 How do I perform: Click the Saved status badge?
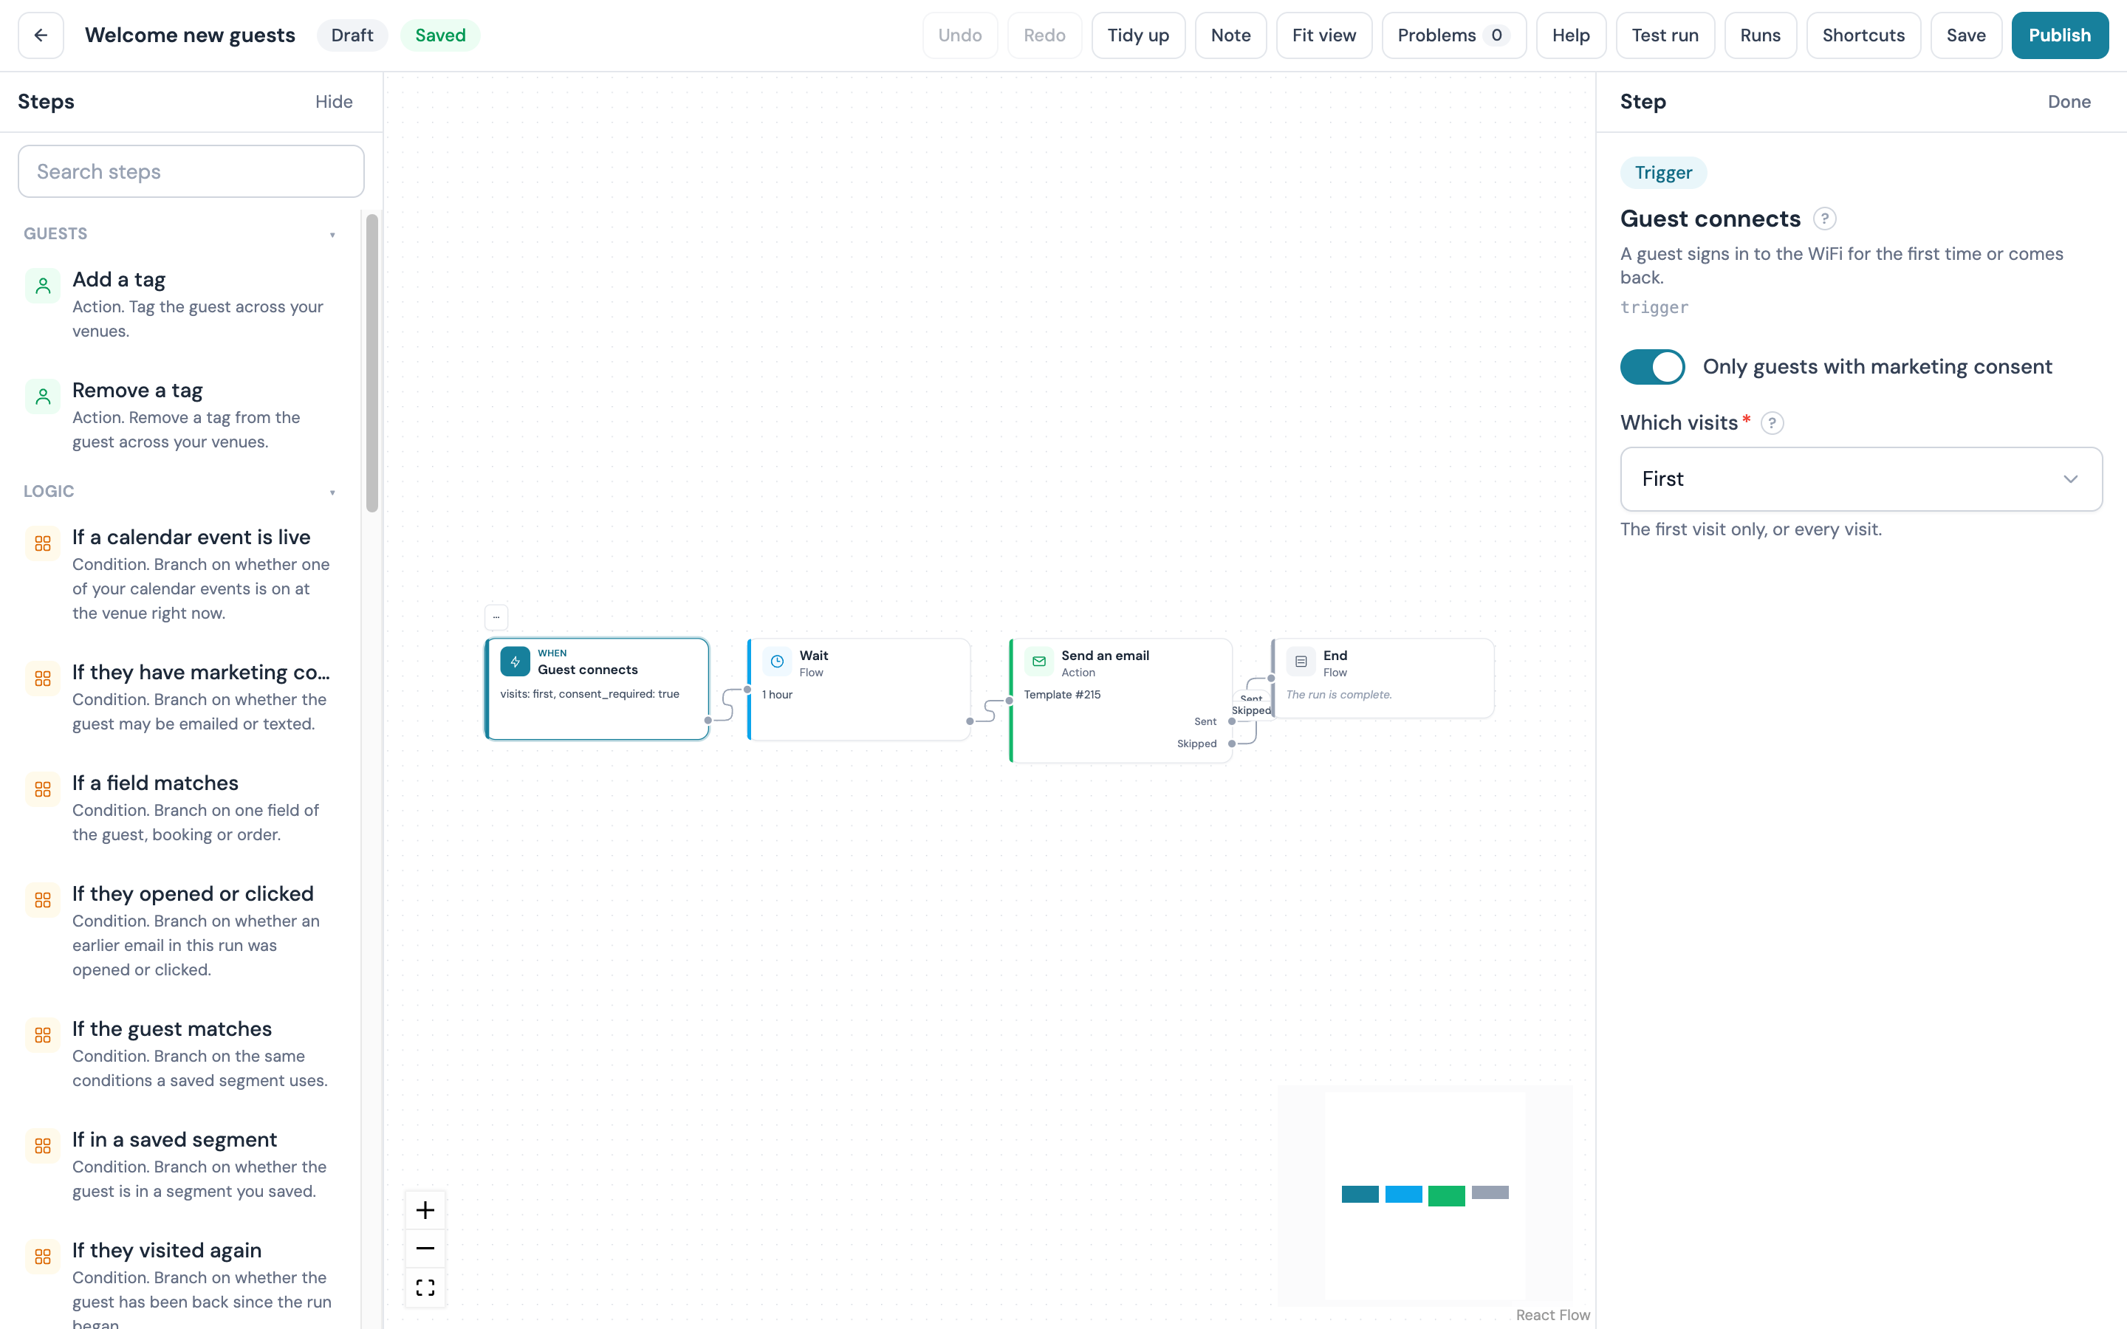(440, 35)
